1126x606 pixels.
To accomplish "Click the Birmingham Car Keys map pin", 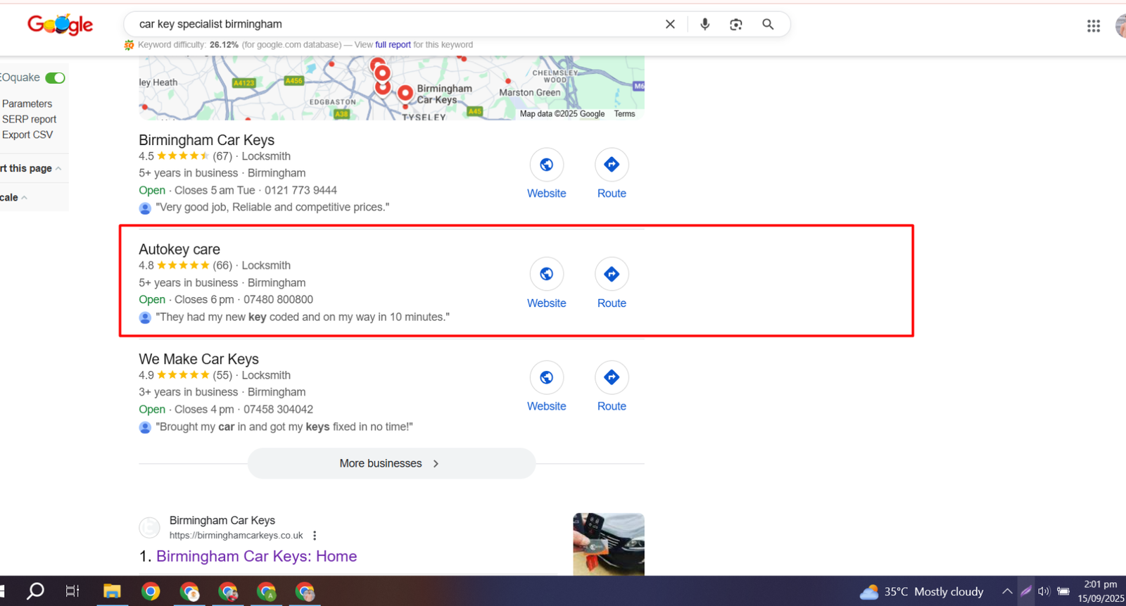I will [405, 93].
